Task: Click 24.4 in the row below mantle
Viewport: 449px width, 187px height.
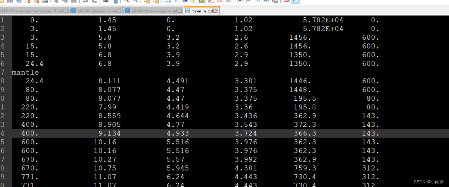Action: point(34,81)
